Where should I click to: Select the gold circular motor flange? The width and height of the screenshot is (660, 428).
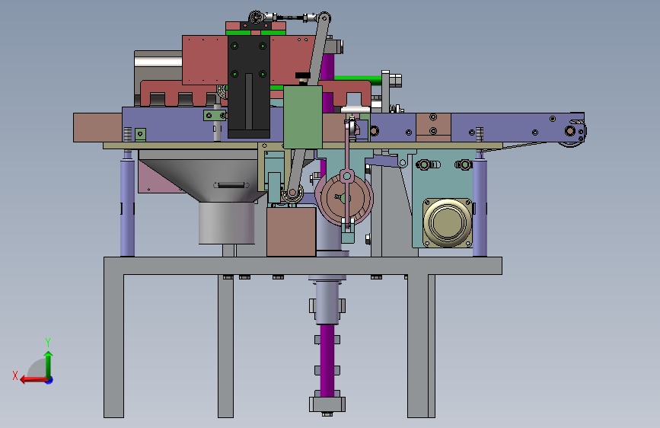point(448,222)
